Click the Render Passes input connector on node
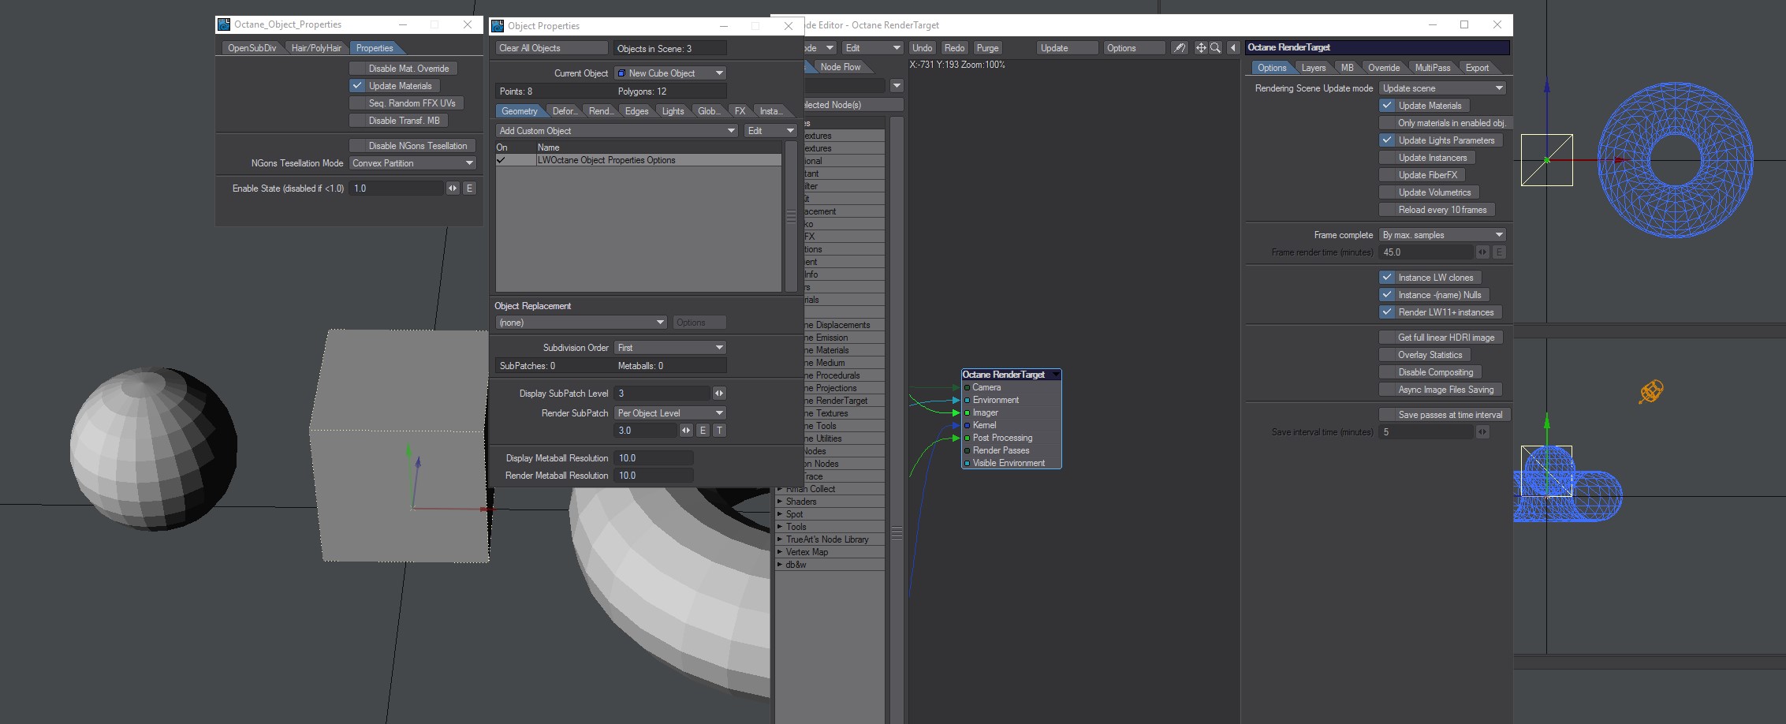The width and height of the screenshot is (1786, 724). click(967, 451)
